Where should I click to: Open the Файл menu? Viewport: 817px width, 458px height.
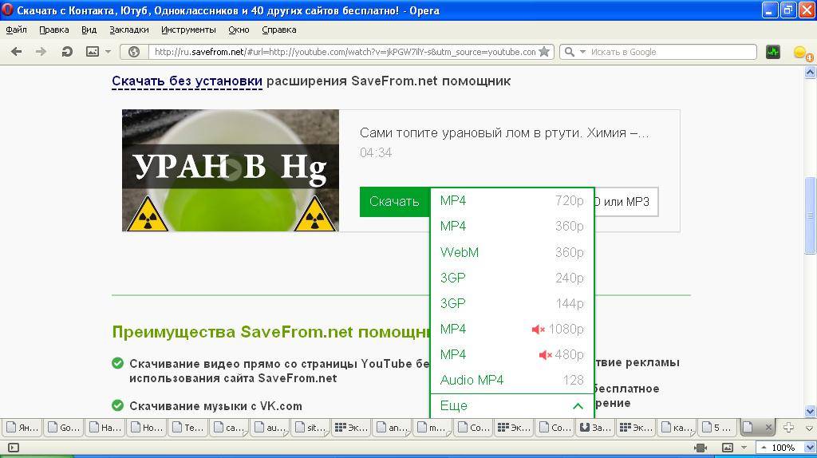(x=16, y=30)
